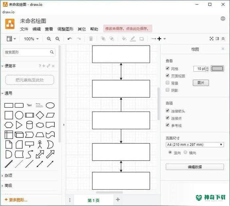Select the cube shape
This screenshot has width=230, height=206.
(x=19, y=135)
